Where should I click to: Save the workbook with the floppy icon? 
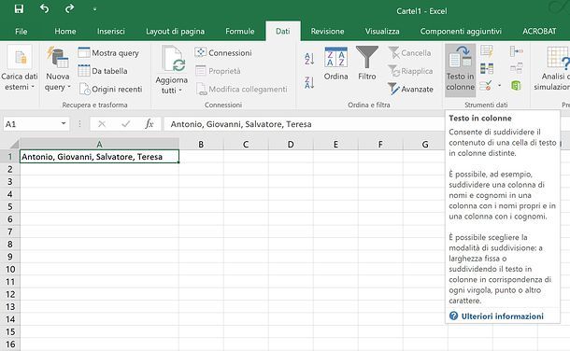(x=19, y=8)
